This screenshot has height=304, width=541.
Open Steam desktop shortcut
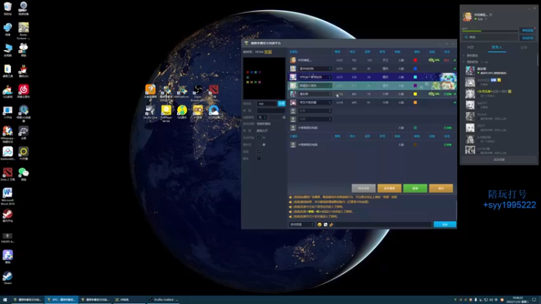7,276
